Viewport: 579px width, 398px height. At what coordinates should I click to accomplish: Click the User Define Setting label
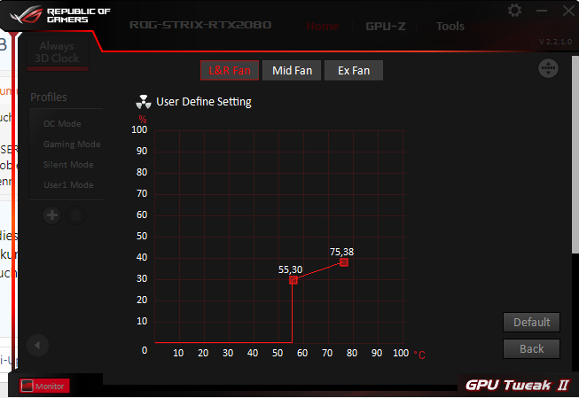(x=204, y=102)
